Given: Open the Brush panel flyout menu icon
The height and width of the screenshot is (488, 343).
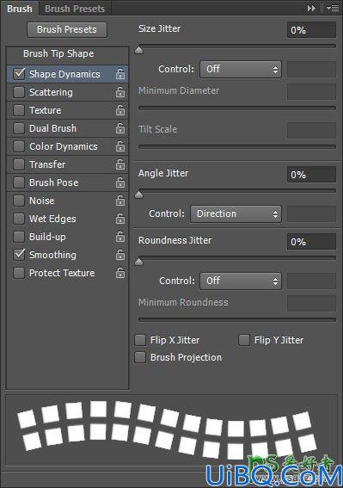Looking at the screenshot, I should 333,9.
